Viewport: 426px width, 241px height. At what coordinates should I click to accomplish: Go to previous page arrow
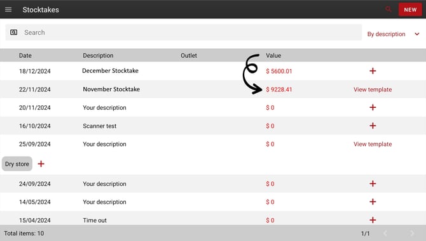[385, 233]
